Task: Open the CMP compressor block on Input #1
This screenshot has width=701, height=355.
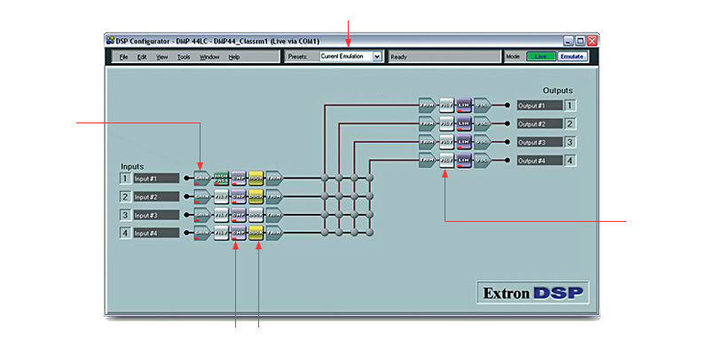Action: click(x=239, y=178)
